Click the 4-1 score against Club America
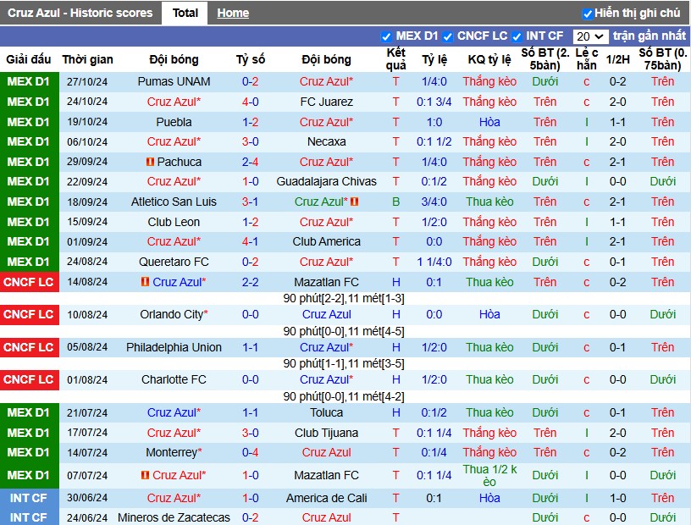 (x=251, y=241)
